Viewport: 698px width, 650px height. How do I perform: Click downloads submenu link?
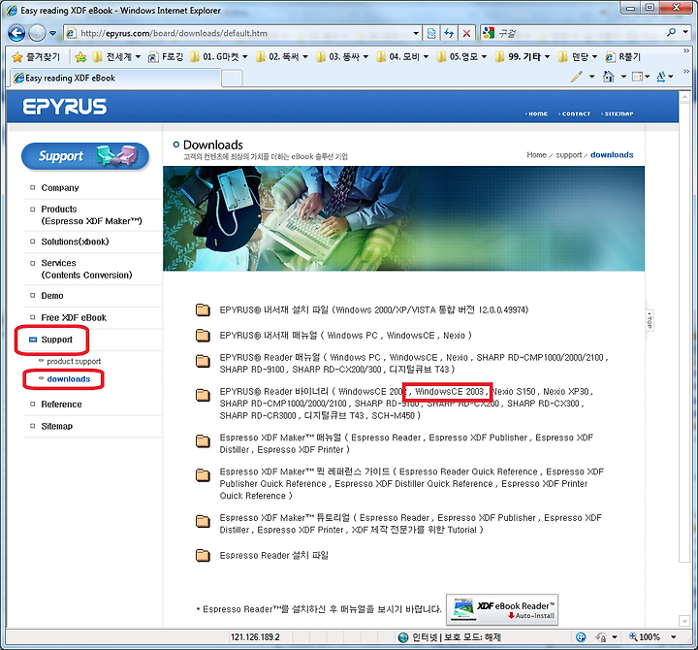69,379
